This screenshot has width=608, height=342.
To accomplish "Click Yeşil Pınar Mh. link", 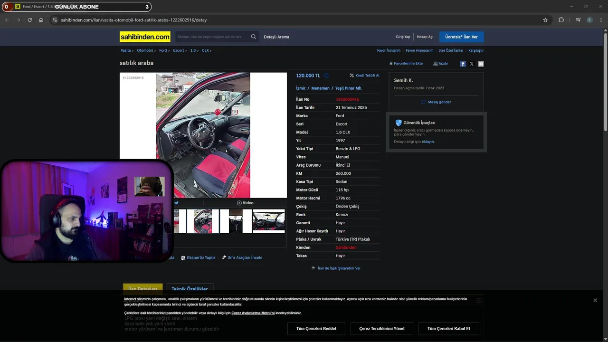I will pyautogui.click(x=349, y=88).
